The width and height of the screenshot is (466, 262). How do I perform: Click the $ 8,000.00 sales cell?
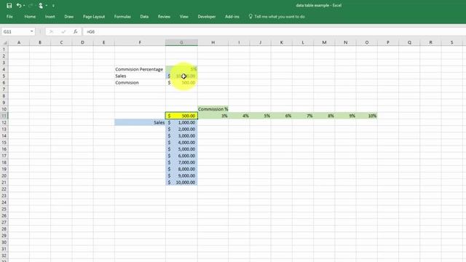coord(181,169)
